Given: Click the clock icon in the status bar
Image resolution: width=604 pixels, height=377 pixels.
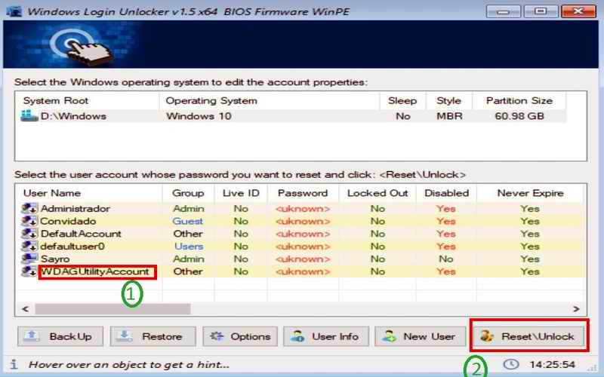Looking at the screenshot, I should (x=512, y=364).
